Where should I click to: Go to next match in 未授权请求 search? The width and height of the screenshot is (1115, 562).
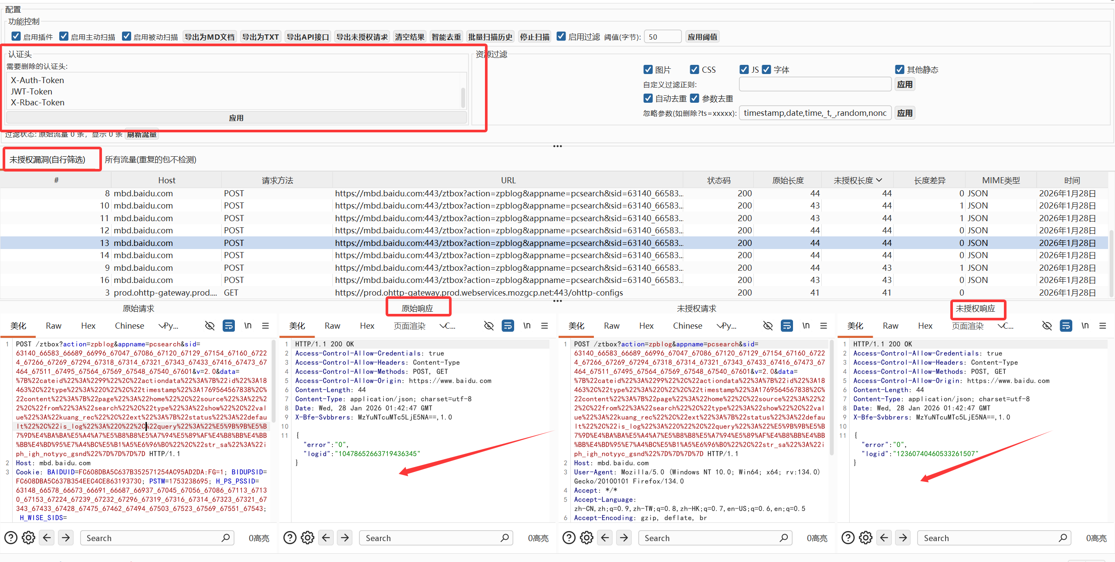click(x=624, y=538)
